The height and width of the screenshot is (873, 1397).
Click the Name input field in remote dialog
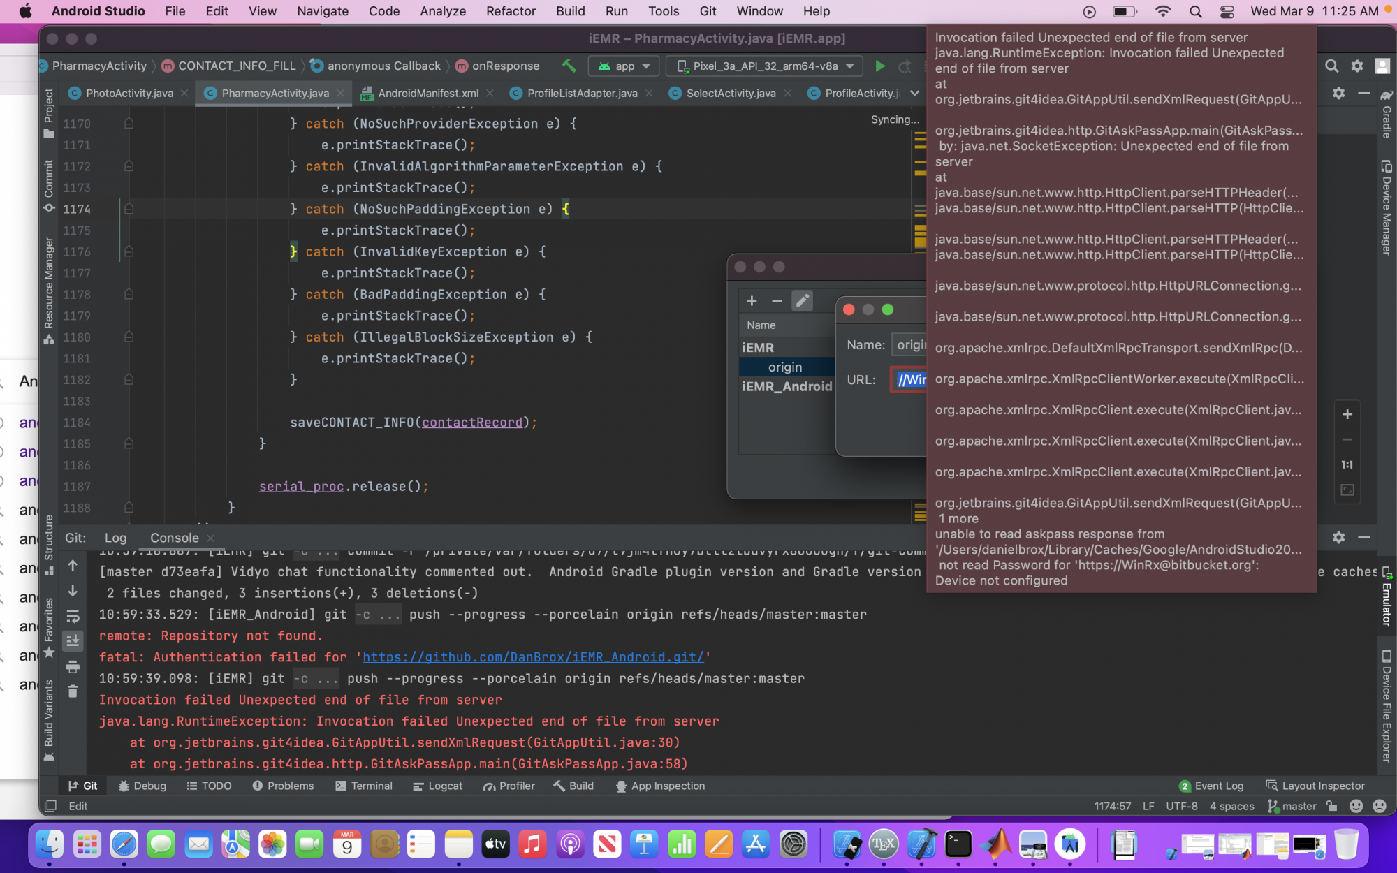pyautogui.click(x=909, y=345)
